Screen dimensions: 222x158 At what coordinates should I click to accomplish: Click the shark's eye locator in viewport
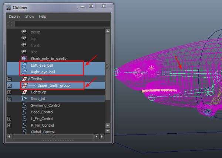[x=151, y=68]
